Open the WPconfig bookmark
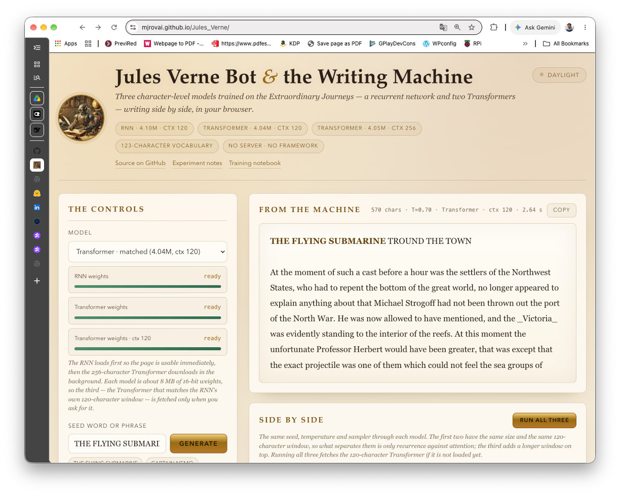The image size is (620, 496). (x=439, y=44)
